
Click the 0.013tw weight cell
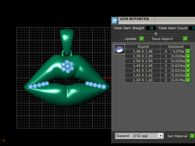pos(178,80)
